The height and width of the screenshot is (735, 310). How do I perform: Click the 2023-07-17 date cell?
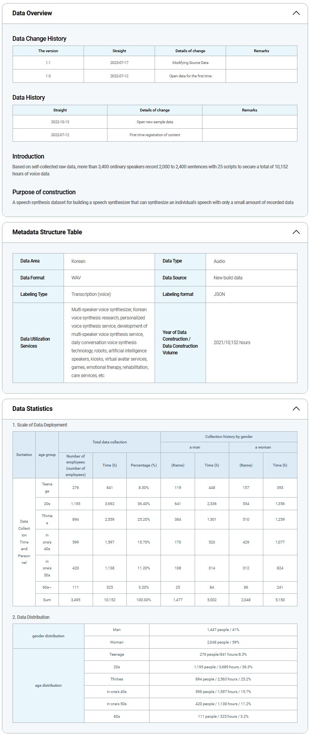tap(119, 63)
